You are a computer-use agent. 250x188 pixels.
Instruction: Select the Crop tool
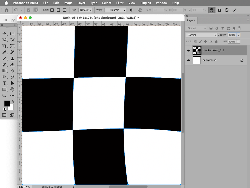point(4,46)
